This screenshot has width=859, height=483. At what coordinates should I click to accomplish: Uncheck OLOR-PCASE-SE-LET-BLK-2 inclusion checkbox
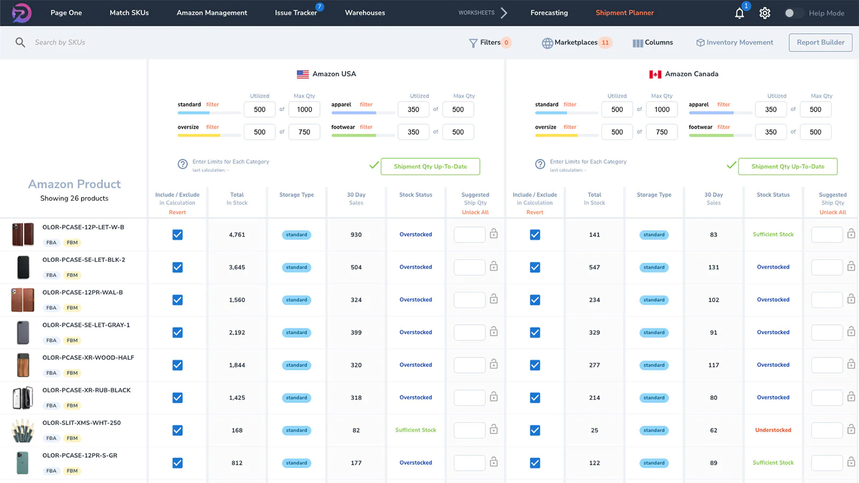coord(177,267)
